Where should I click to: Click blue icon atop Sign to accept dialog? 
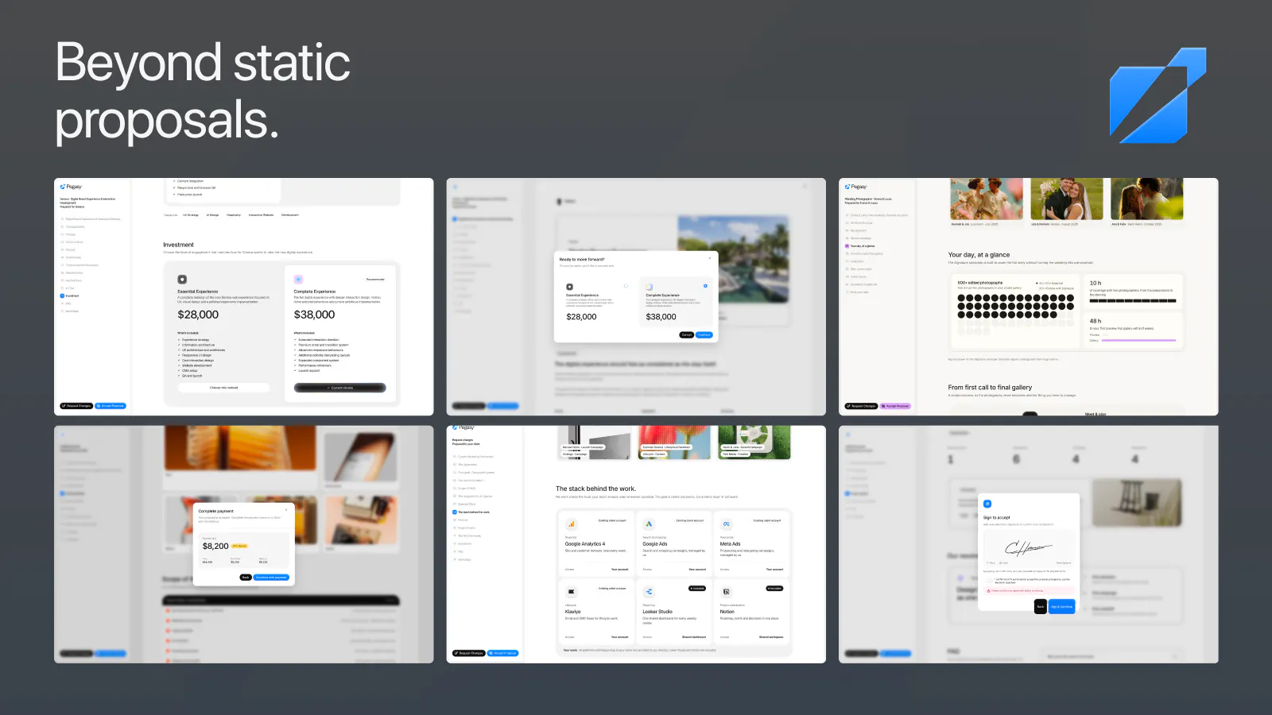[x=987, y=504]
